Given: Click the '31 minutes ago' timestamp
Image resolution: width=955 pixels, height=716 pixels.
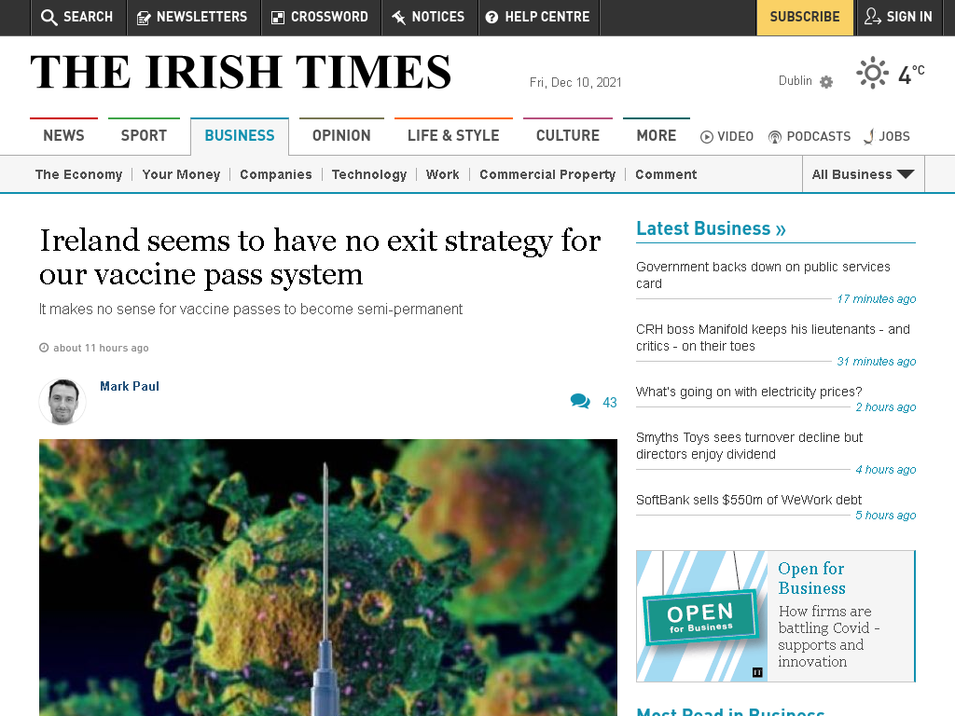Looking at the screenshot, I should 877,362.
